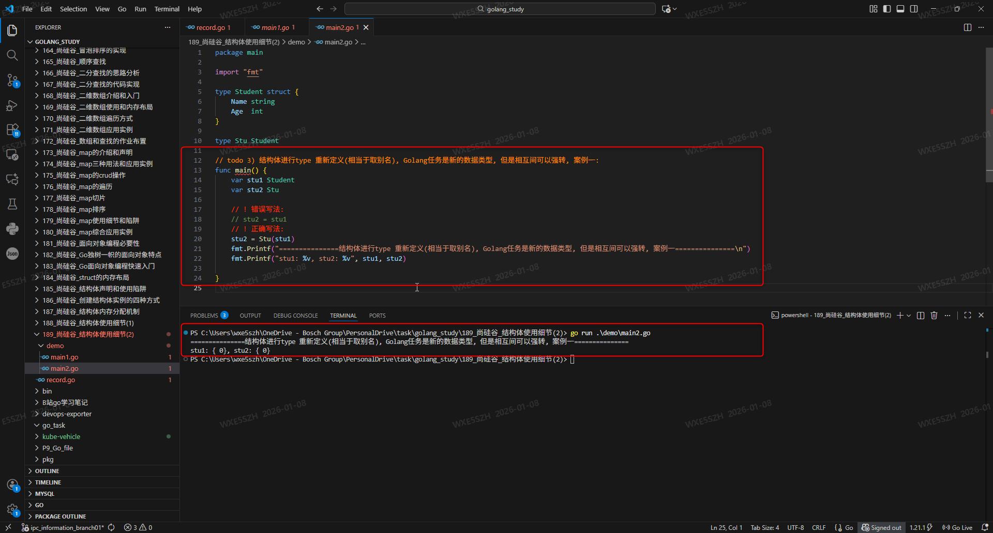Viewport: 993px width, 533px height.
Task: Switch to the PROBLEMS panel tab
Action: click(x=209, y=315)
